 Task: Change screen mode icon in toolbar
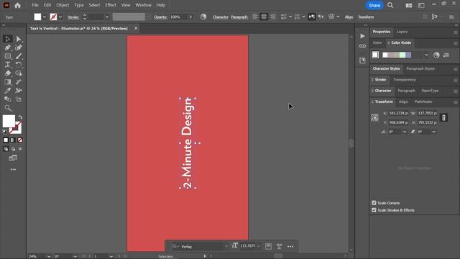pyautogui.click(x=13, y=158)
